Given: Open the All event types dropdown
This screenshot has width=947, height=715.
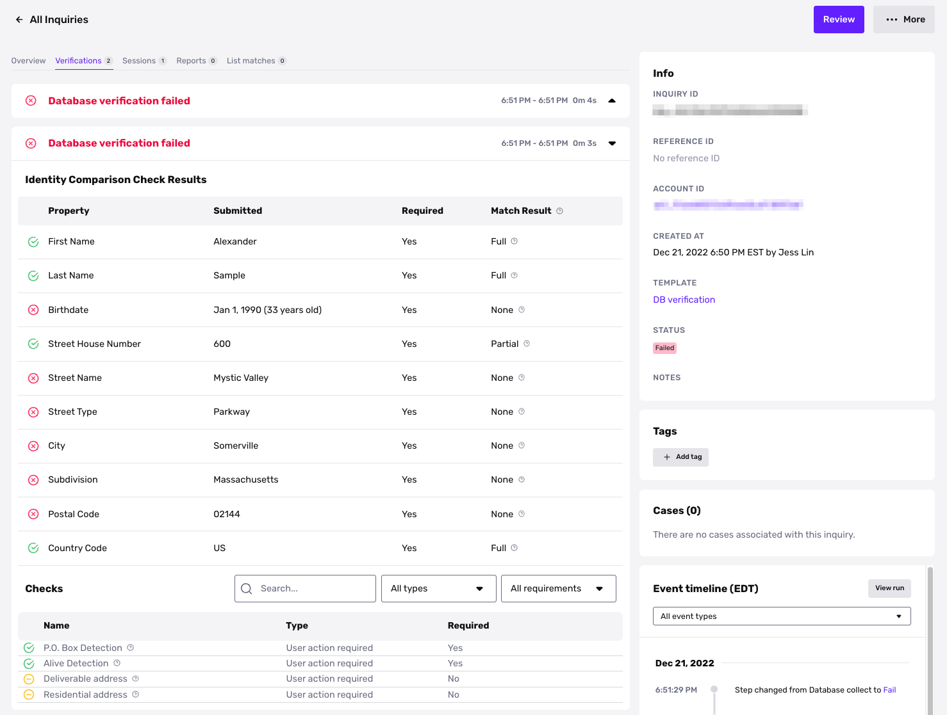Looking at the screenshot, I should 782,616.
